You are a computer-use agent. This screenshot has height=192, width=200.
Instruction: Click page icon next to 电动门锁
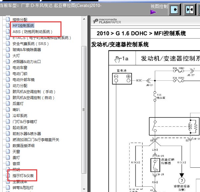click(x=8, y=73)
